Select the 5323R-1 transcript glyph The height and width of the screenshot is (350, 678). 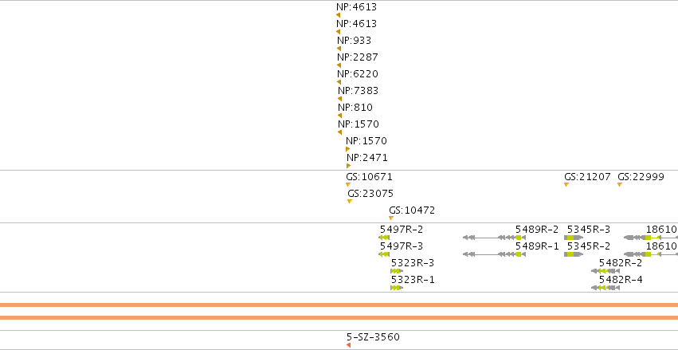(397, 288)
